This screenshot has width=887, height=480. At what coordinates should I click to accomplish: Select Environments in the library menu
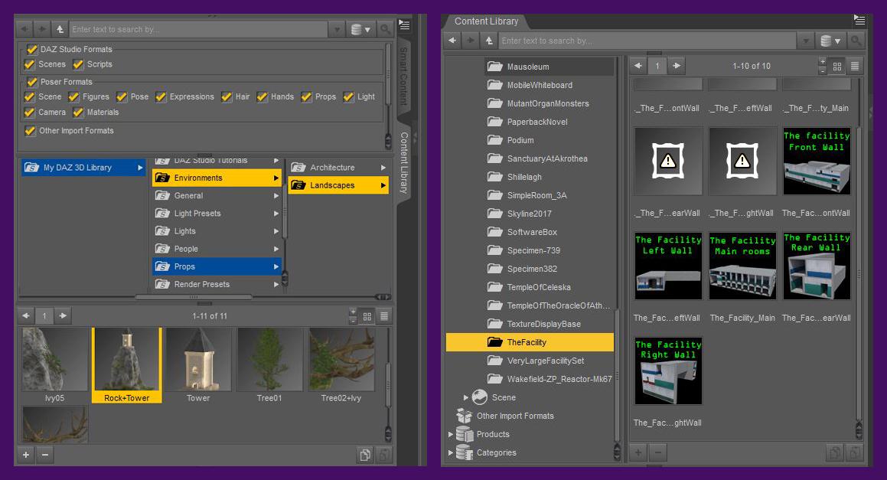[x=217, y=178]
